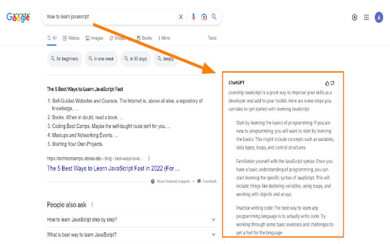Open the three-dot menu beside the result URL
This screenshot has width=390, height=244.
tap(149, 158)
